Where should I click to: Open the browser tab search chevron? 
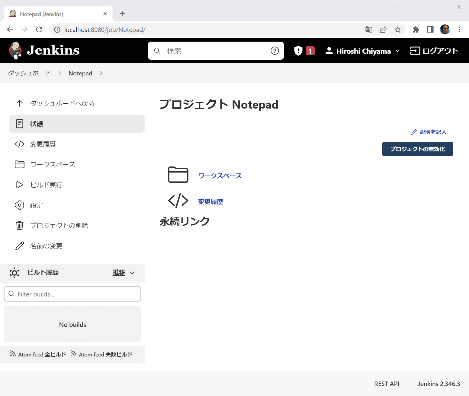[397, 7]
